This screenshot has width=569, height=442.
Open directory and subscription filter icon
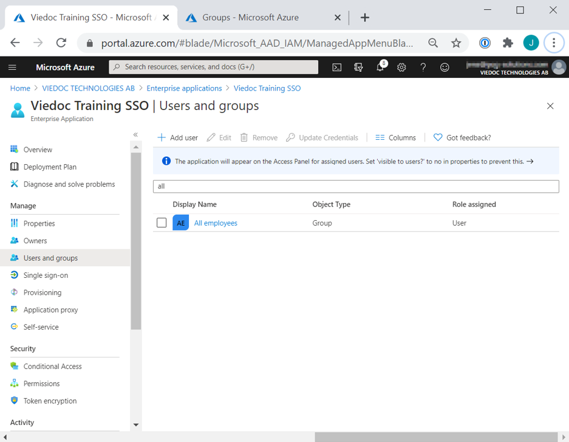pos(358,67)
